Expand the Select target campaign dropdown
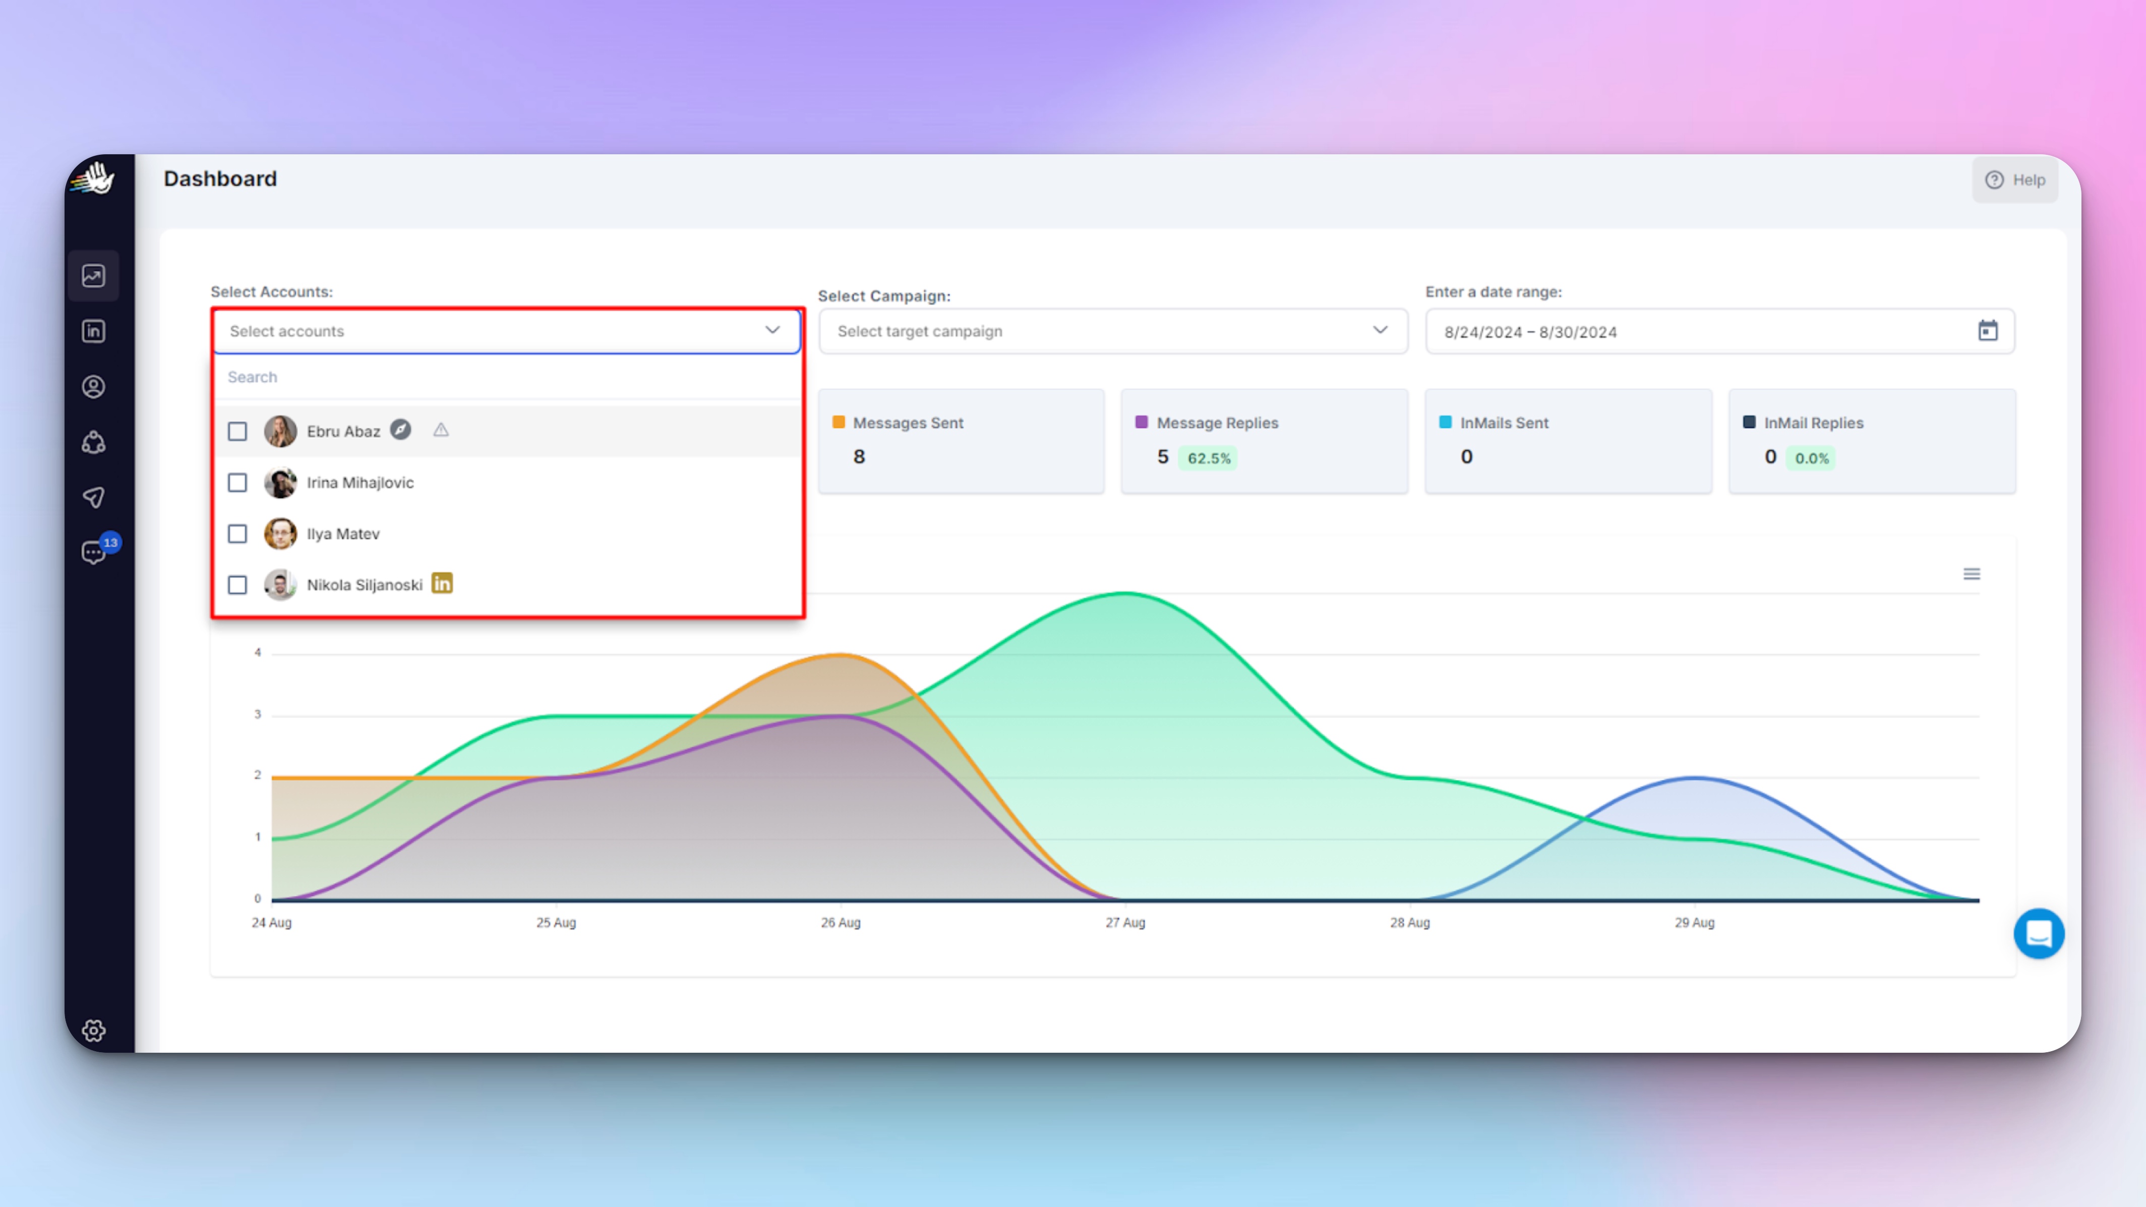2146x1207 pixels. point(1380,331)
